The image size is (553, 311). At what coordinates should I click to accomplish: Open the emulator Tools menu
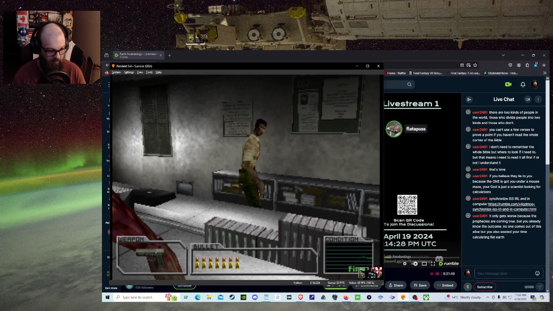pyautogui.click(x=149, y=72)
